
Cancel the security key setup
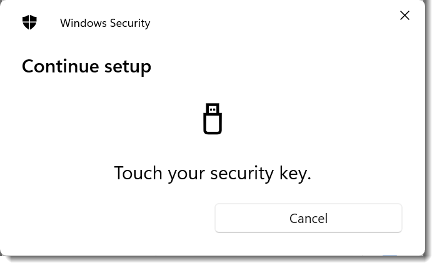click(x=308, y=218)
